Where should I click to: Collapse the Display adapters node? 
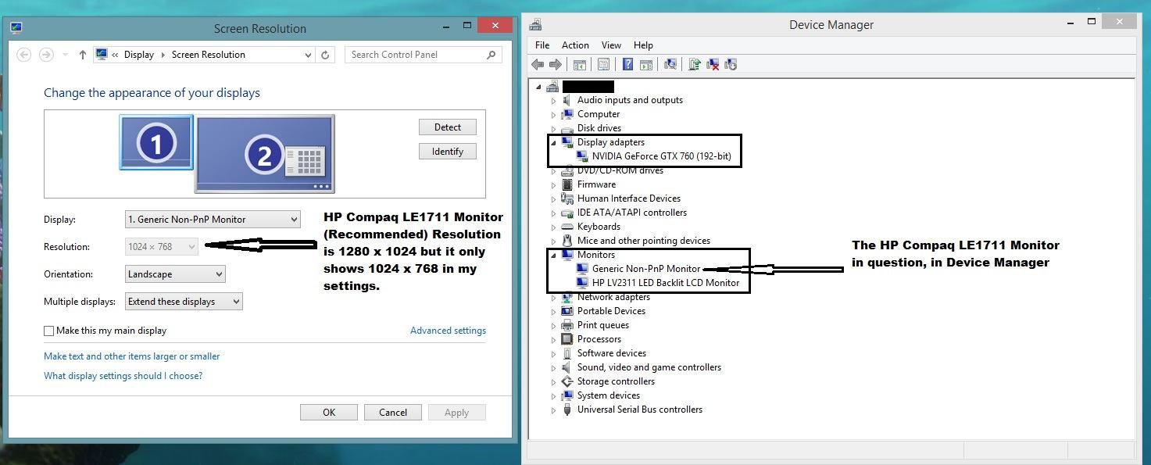(x=553, y=143)
